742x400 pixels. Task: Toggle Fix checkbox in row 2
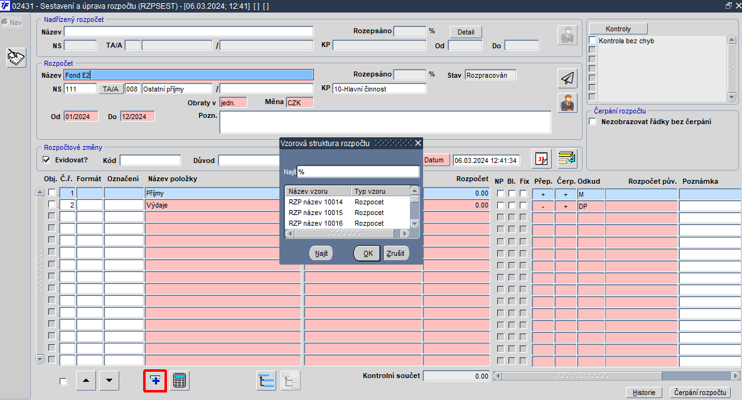click(x=523, y=205)
